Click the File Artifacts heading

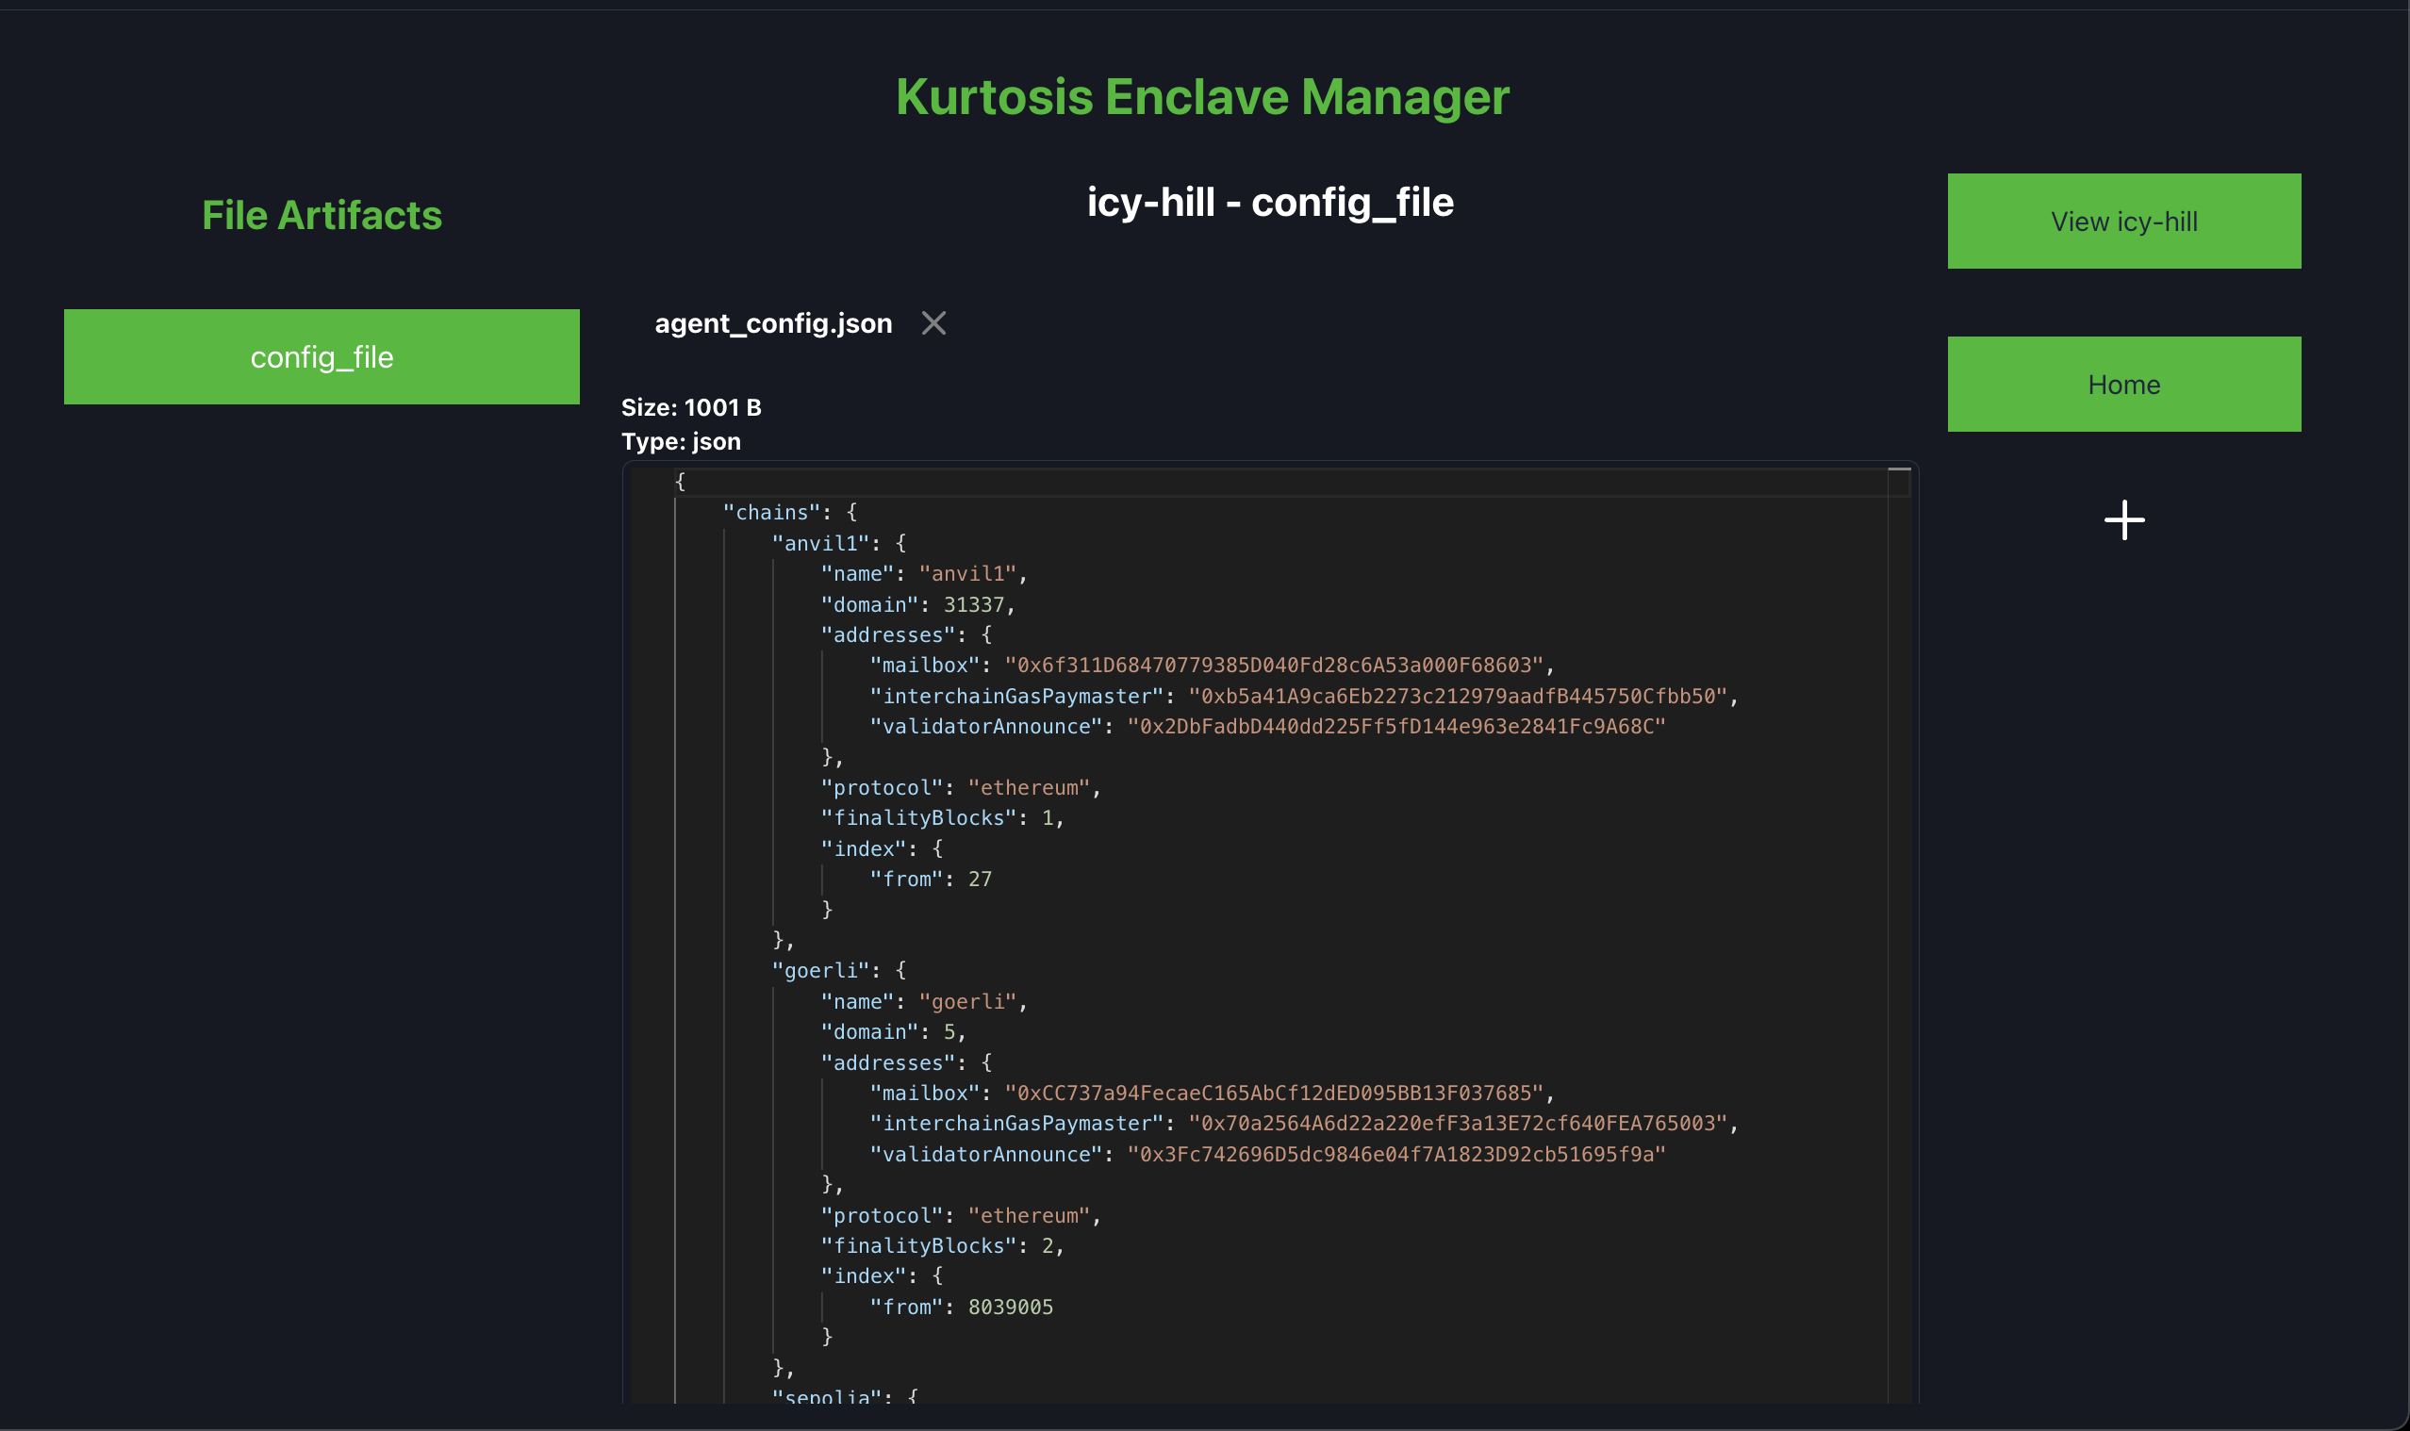pos(322,215)
